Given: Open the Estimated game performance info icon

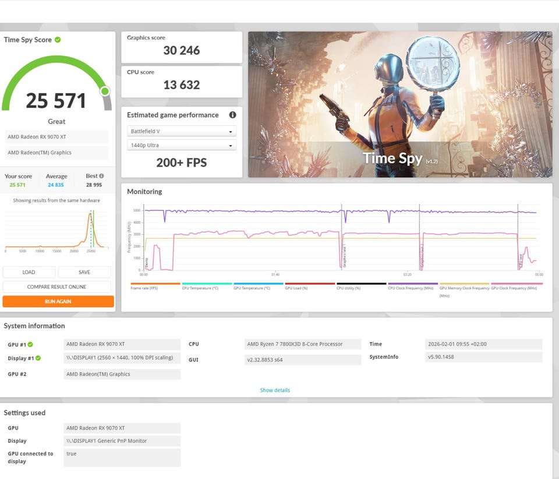Looking at the screenshot, I should pos(232,115).
